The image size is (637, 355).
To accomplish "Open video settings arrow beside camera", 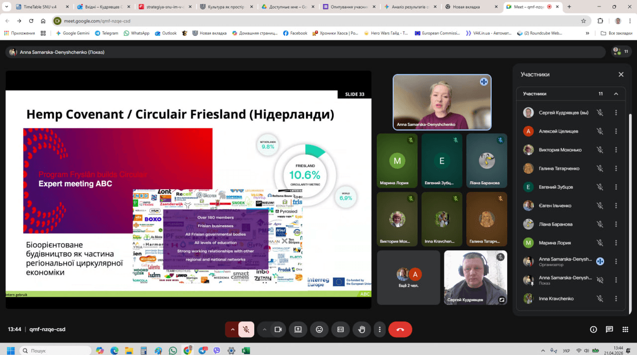I will pyautogui.click(x=265, y=329).
